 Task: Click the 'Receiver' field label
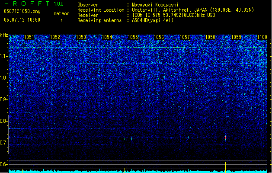pos(88,15)
